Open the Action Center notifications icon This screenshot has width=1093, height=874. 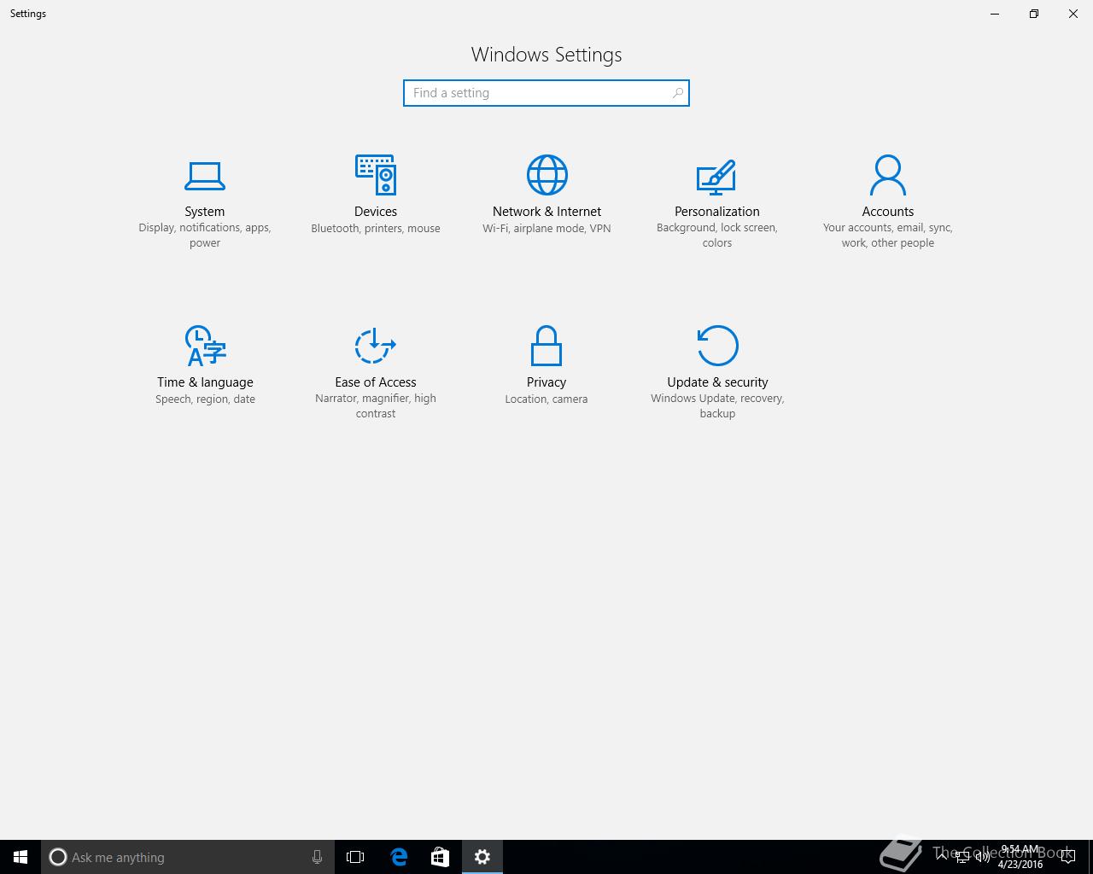click(1067, 857)
